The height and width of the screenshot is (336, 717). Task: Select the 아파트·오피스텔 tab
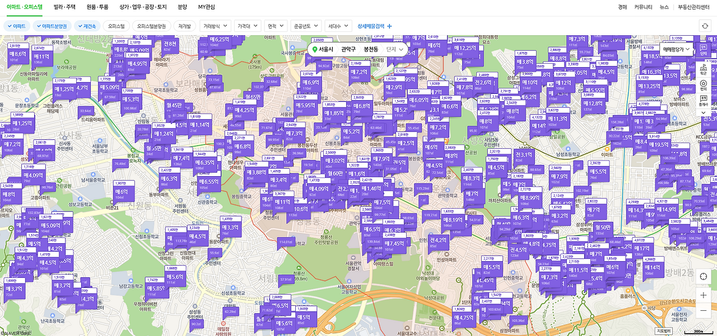click(x=24, y=7)
